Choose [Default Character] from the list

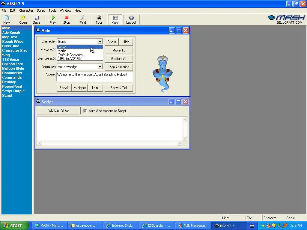pos(80,55)
